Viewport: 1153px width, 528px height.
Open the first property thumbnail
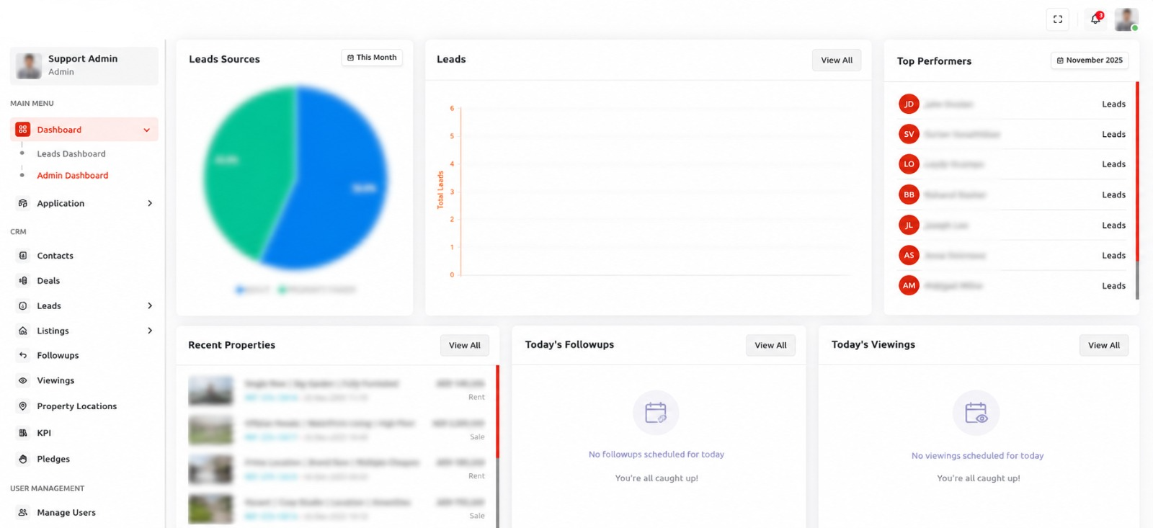click(x=211, y=391)
